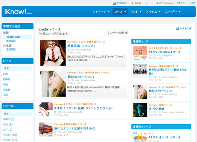
Task: Filter category by TOEIC (12)
Action: (10, 140)
